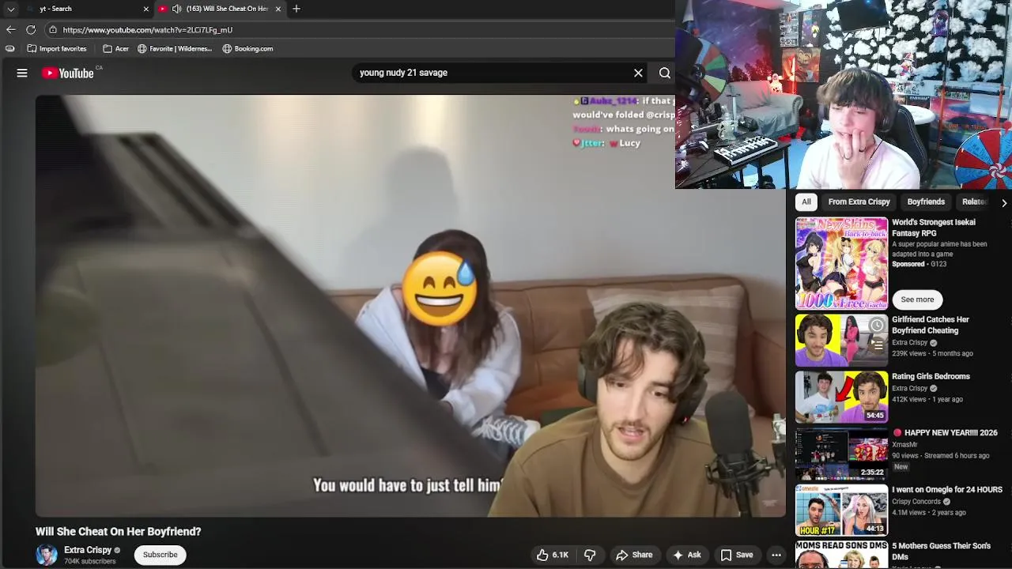The height and width of the screenshot is (569, 1012).
Task: Click '704K subscribers' text
Action: pyautogui.click(x=90, y=562)
